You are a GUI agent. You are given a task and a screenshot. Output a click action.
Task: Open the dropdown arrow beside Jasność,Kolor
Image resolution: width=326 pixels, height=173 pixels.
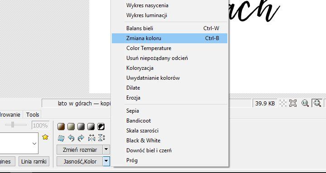106,161
